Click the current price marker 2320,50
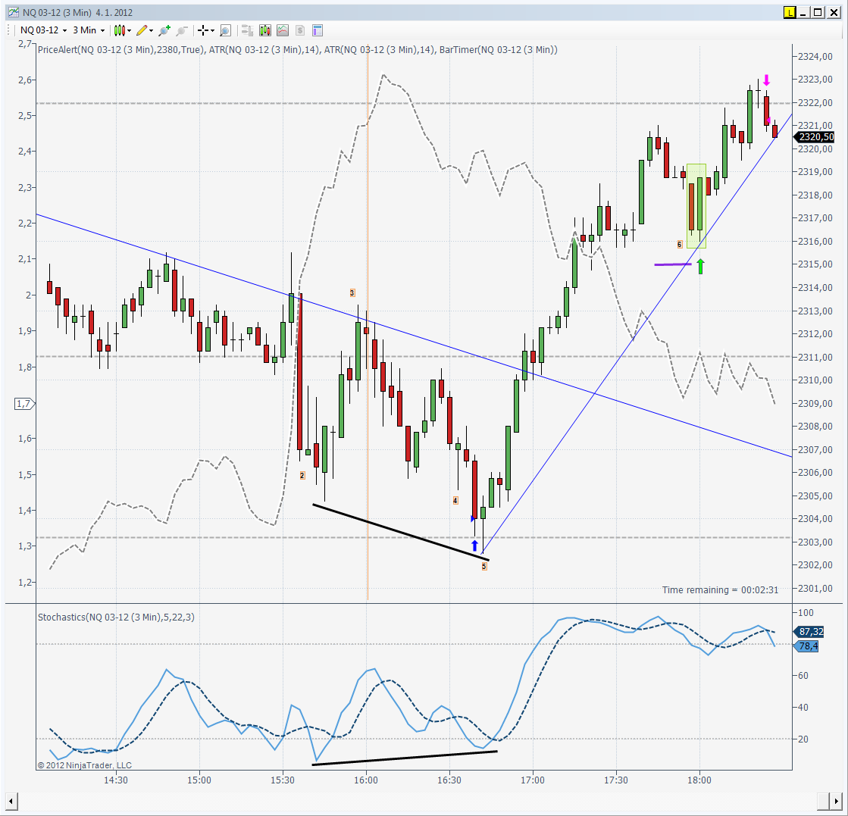The width and height of the screenshot is (848, 816). (x=815, y=137)
